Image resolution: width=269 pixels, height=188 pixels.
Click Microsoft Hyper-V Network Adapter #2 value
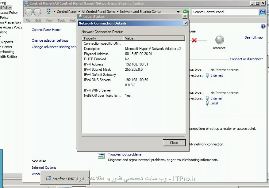coord(153,49)
